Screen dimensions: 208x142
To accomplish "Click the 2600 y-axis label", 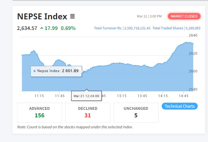I will coord(193,71).
